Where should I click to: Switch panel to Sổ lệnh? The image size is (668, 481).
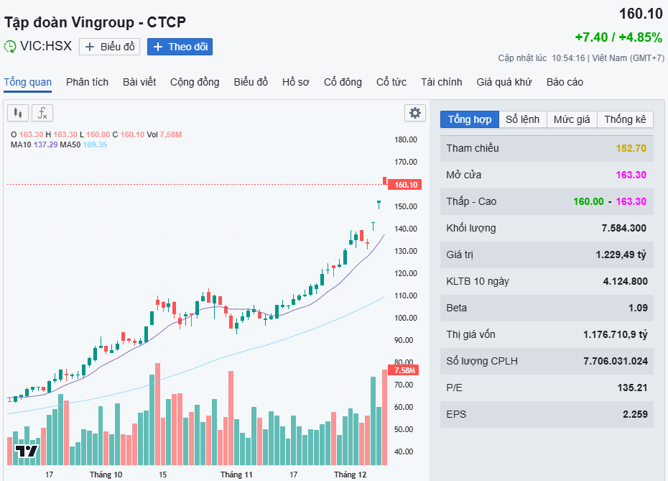(522, 119)
